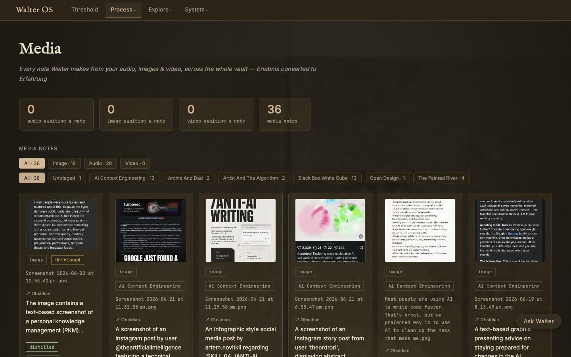Filter by Open Design · 1
The height and width of the screenshot is (357, 571).
pos(387,178)
